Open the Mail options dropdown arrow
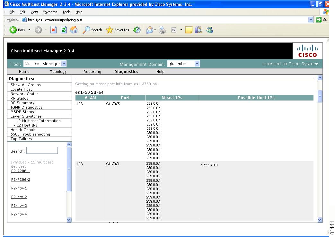Screen dimensions: 335x237 point(155,30)
